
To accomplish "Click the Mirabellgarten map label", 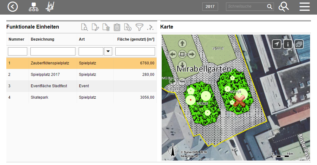I will [x=204, y=69].
